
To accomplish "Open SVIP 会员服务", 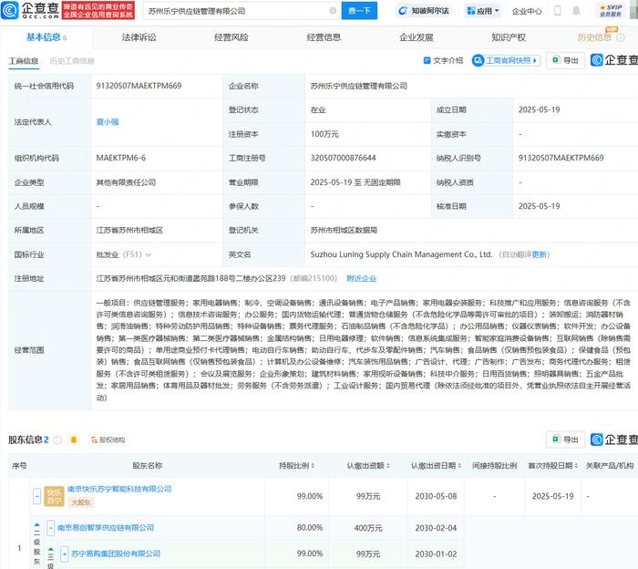I will point(611,11).
